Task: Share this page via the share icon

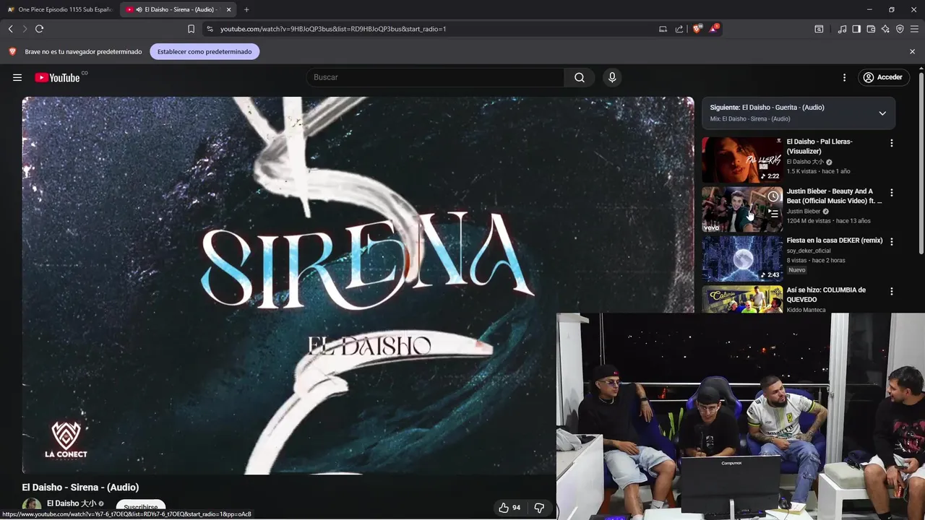Action: [x=679, y=29]
